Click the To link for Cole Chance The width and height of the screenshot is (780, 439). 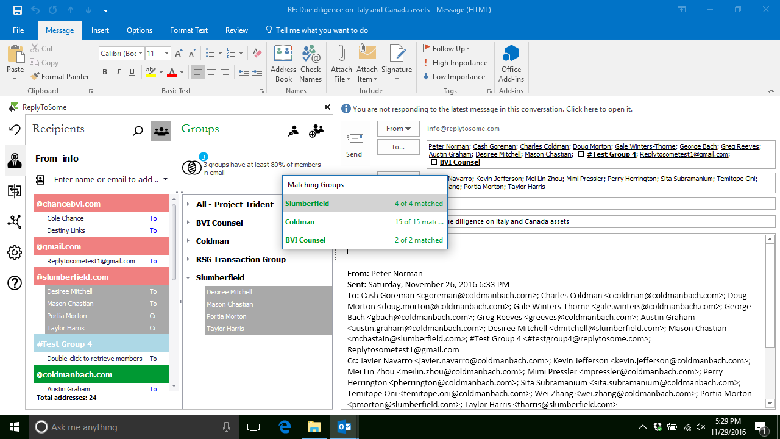tap(153, 218)
